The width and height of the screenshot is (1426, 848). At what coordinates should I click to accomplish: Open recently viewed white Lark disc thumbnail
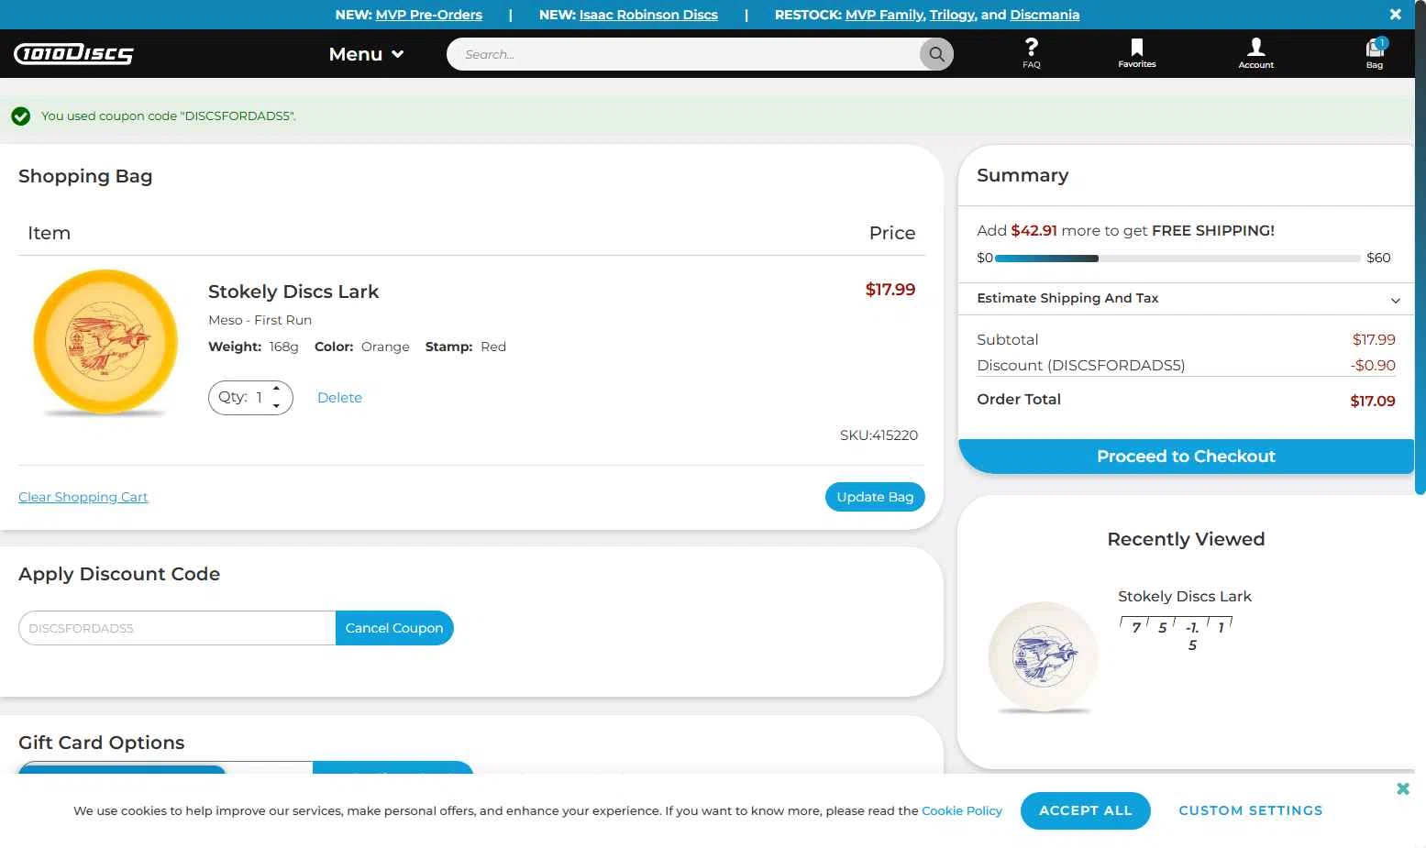(1043, 657)
